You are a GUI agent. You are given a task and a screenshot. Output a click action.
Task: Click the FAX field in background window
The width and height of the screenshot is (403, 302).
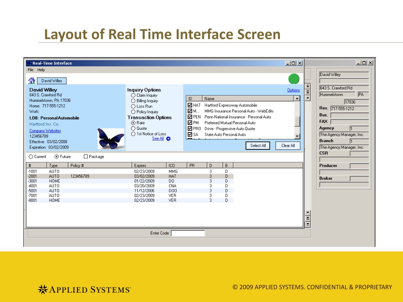350,122
